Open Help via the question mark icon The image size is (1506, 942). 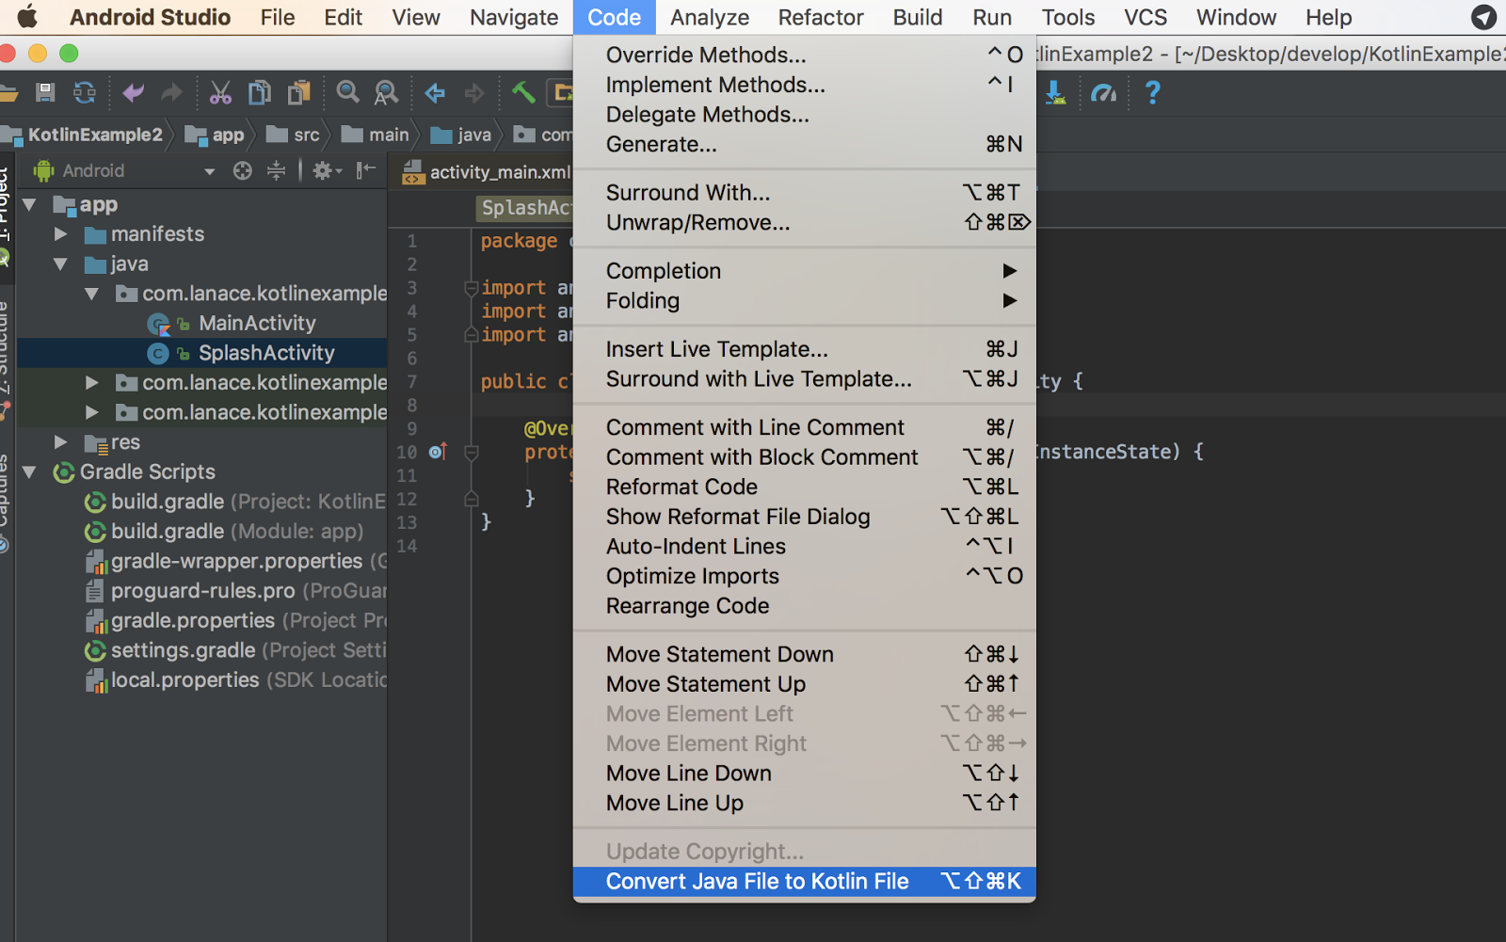1153,92
